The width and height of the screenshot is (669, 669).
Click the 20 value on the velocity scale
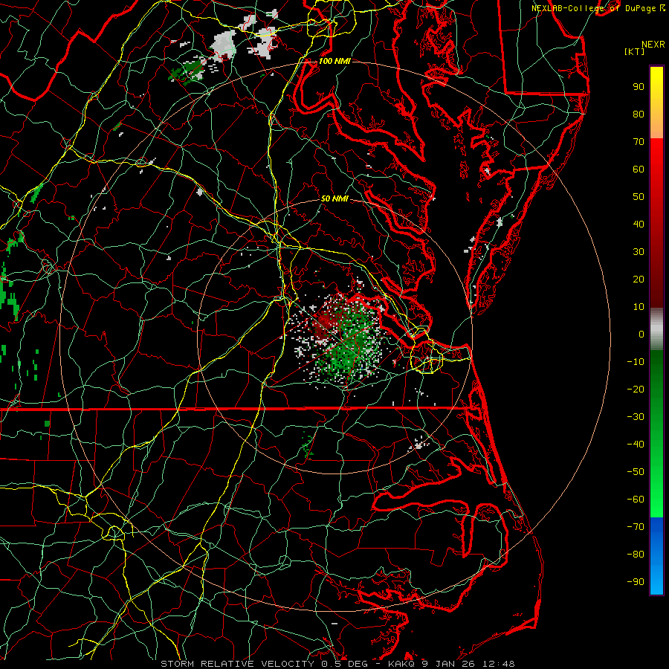[x=639, y=279]
